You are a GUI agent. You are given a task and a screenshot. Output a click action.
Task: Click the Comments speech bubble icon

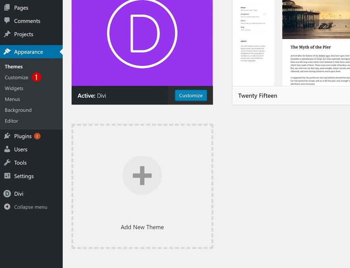click(x=7, y=21)
